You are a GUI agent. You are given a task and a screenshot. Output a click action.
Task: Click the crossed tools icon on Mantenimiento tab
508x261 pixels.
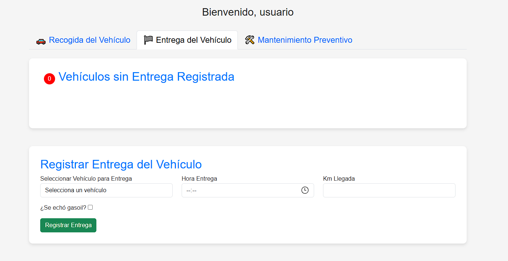tap(250, 39)
